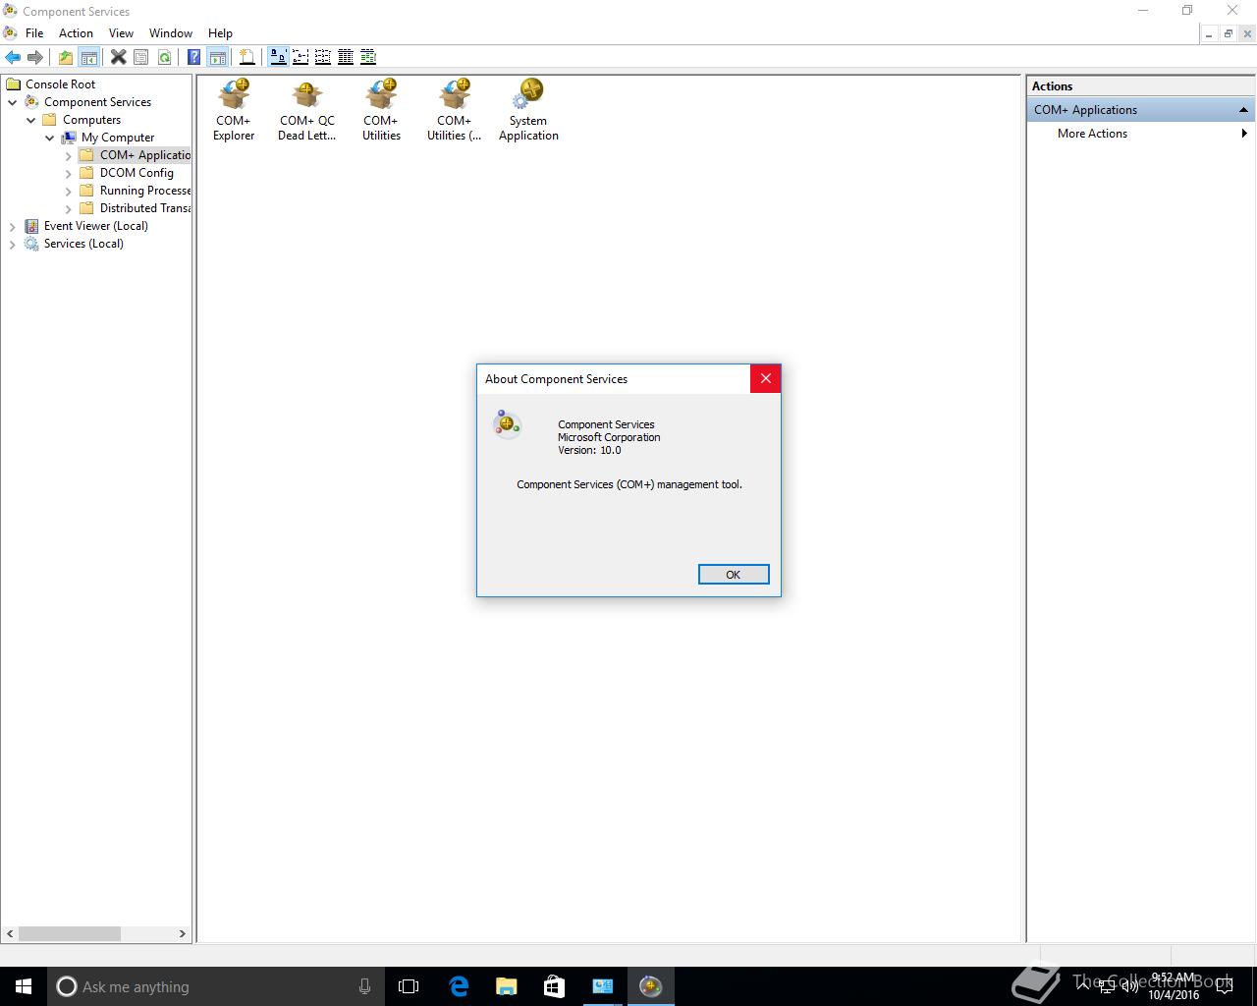Viewport: 1257px width, 1006px height.
Task: Click the new application icon with star
Action: pyautogui.click(x=247, y=57)
